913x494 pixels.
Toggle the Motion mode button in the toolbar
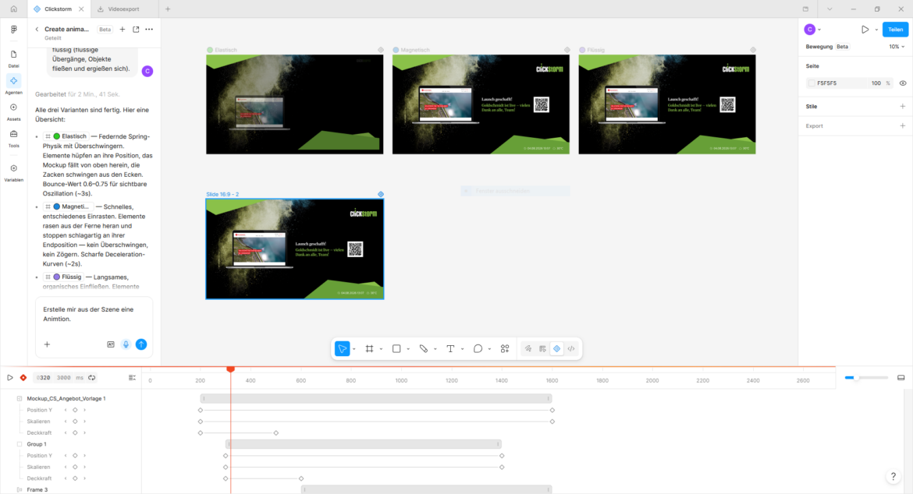(x=556, y=349)
